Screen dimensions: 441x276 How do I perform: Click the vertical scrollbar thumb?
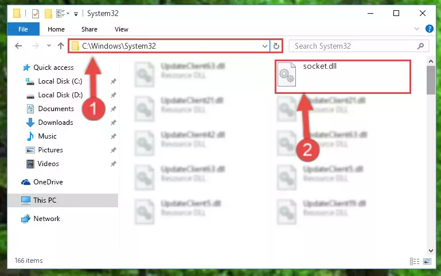431,80
